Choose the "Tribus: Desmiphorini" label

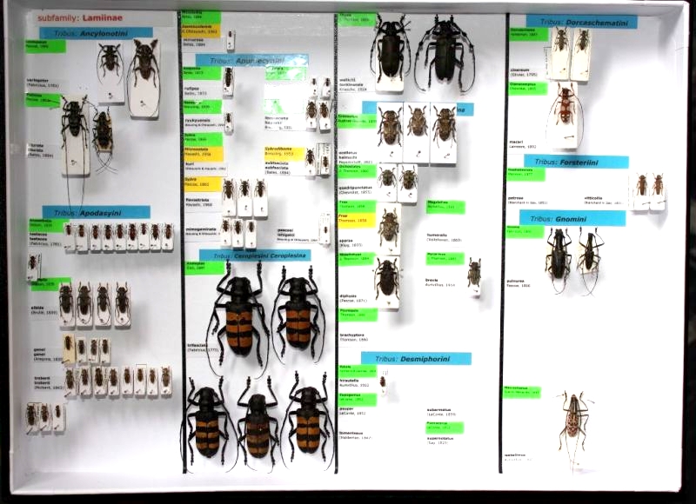click(415, 358)
